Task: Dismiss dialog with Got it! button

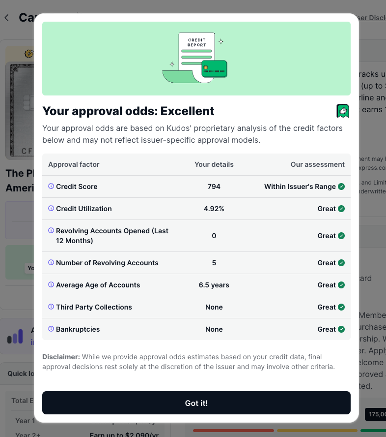Action: point(196,403)
